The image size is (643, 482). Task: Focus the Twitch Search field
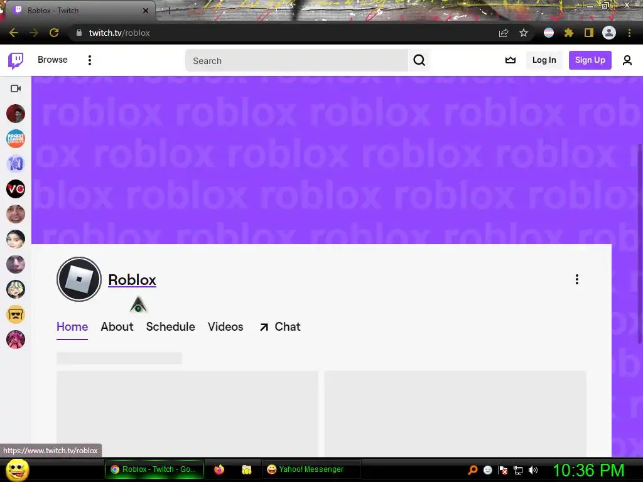pyautogui.click(x=296, y=61)
